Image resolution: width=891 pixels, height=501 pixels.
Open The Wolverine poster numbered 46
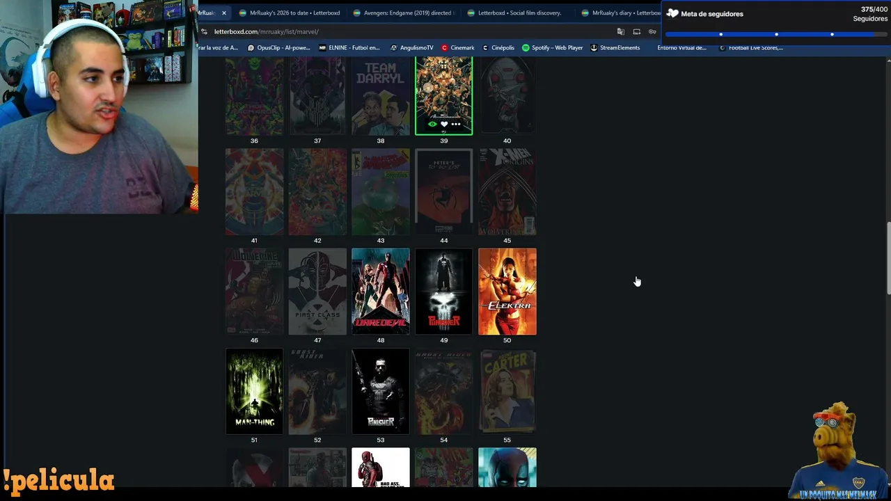[x=254, y=292]
